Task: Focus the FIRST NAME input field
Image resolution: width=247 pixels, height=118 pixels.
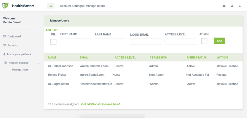Action: click(x=75, y=42)
